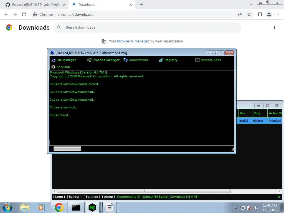Click the chrome://downloads address bar
Screen dimensions: 284x213
(x=75, y=14)
